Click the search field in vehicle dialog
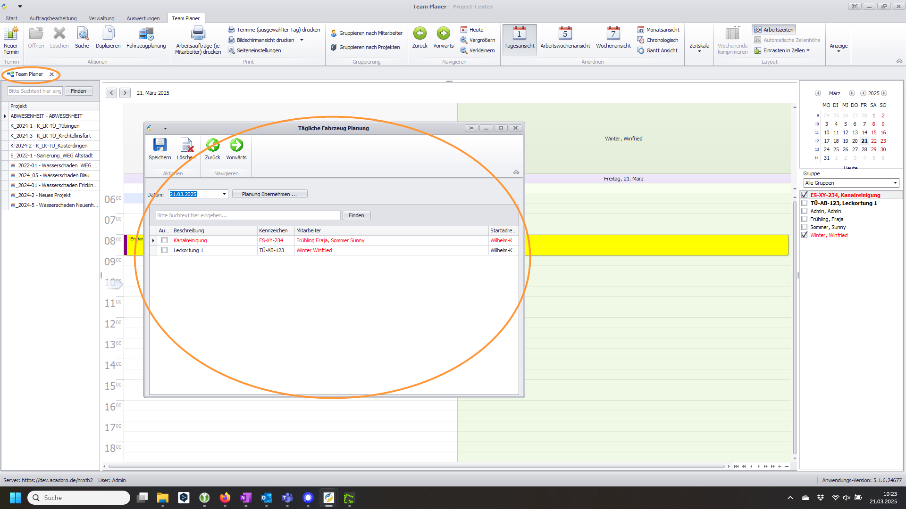This screenshot has height=509, width=906. tap(248, 215)
